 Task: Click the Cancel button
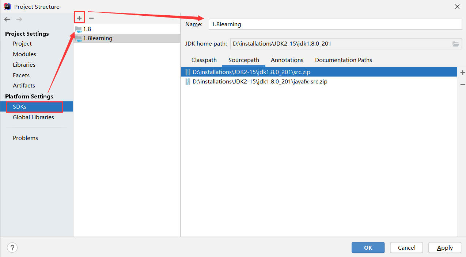pyautogui.click(x=406, y=248)
